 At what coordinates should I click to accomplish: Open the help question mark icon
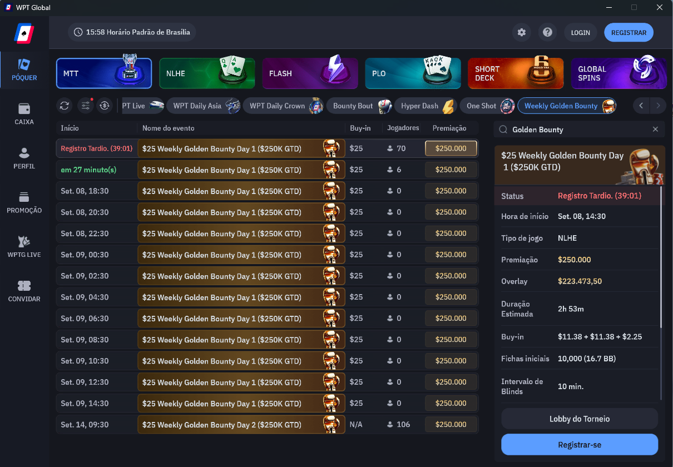[547, 33]
